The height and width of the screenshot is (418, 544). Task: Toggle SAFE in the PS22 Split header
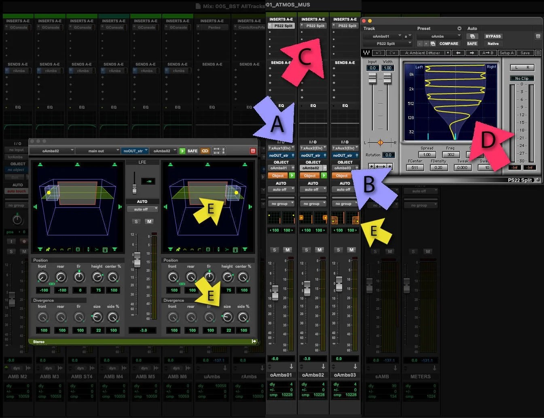point(472,43)
